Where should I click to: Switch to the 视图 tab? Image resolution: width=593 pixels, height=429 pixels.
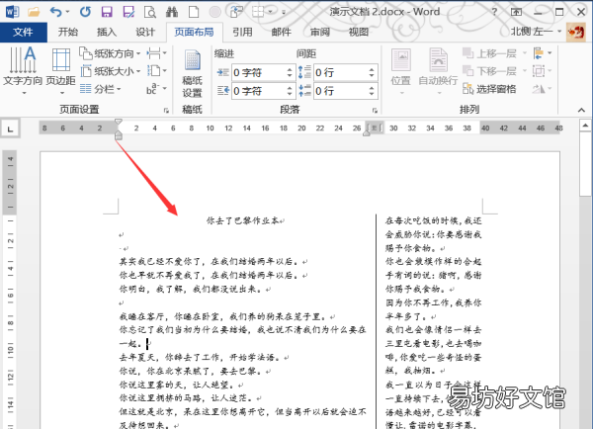coord(359,33)
